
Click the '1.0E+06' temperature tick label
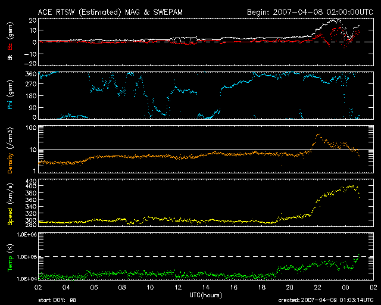click(27, 235)
